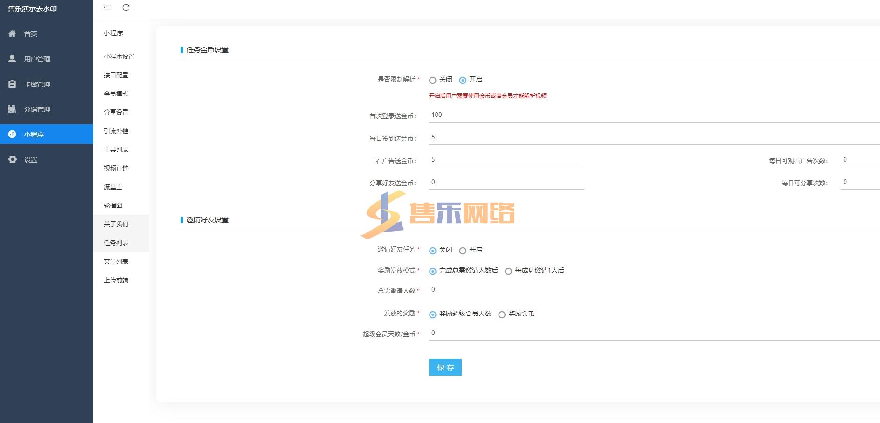This screenshot has height=423, width=880.
Task: Click the settings gear icon
Action: coord(12,159)
